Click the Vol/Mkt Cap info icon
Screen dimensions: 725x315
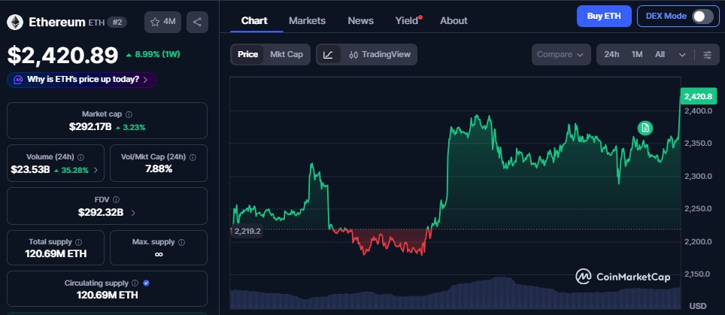pyautogui.click(x=193, y=157)
